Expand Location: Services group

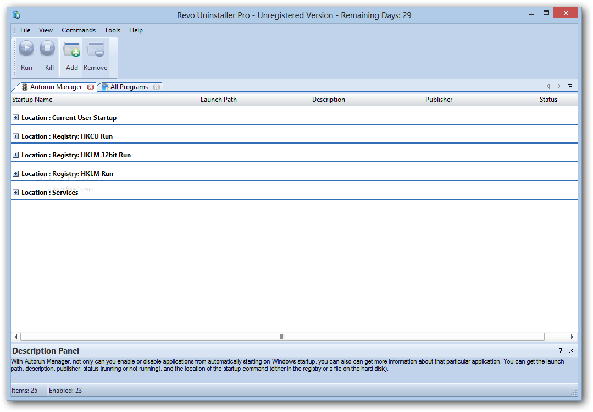point(16,193)
